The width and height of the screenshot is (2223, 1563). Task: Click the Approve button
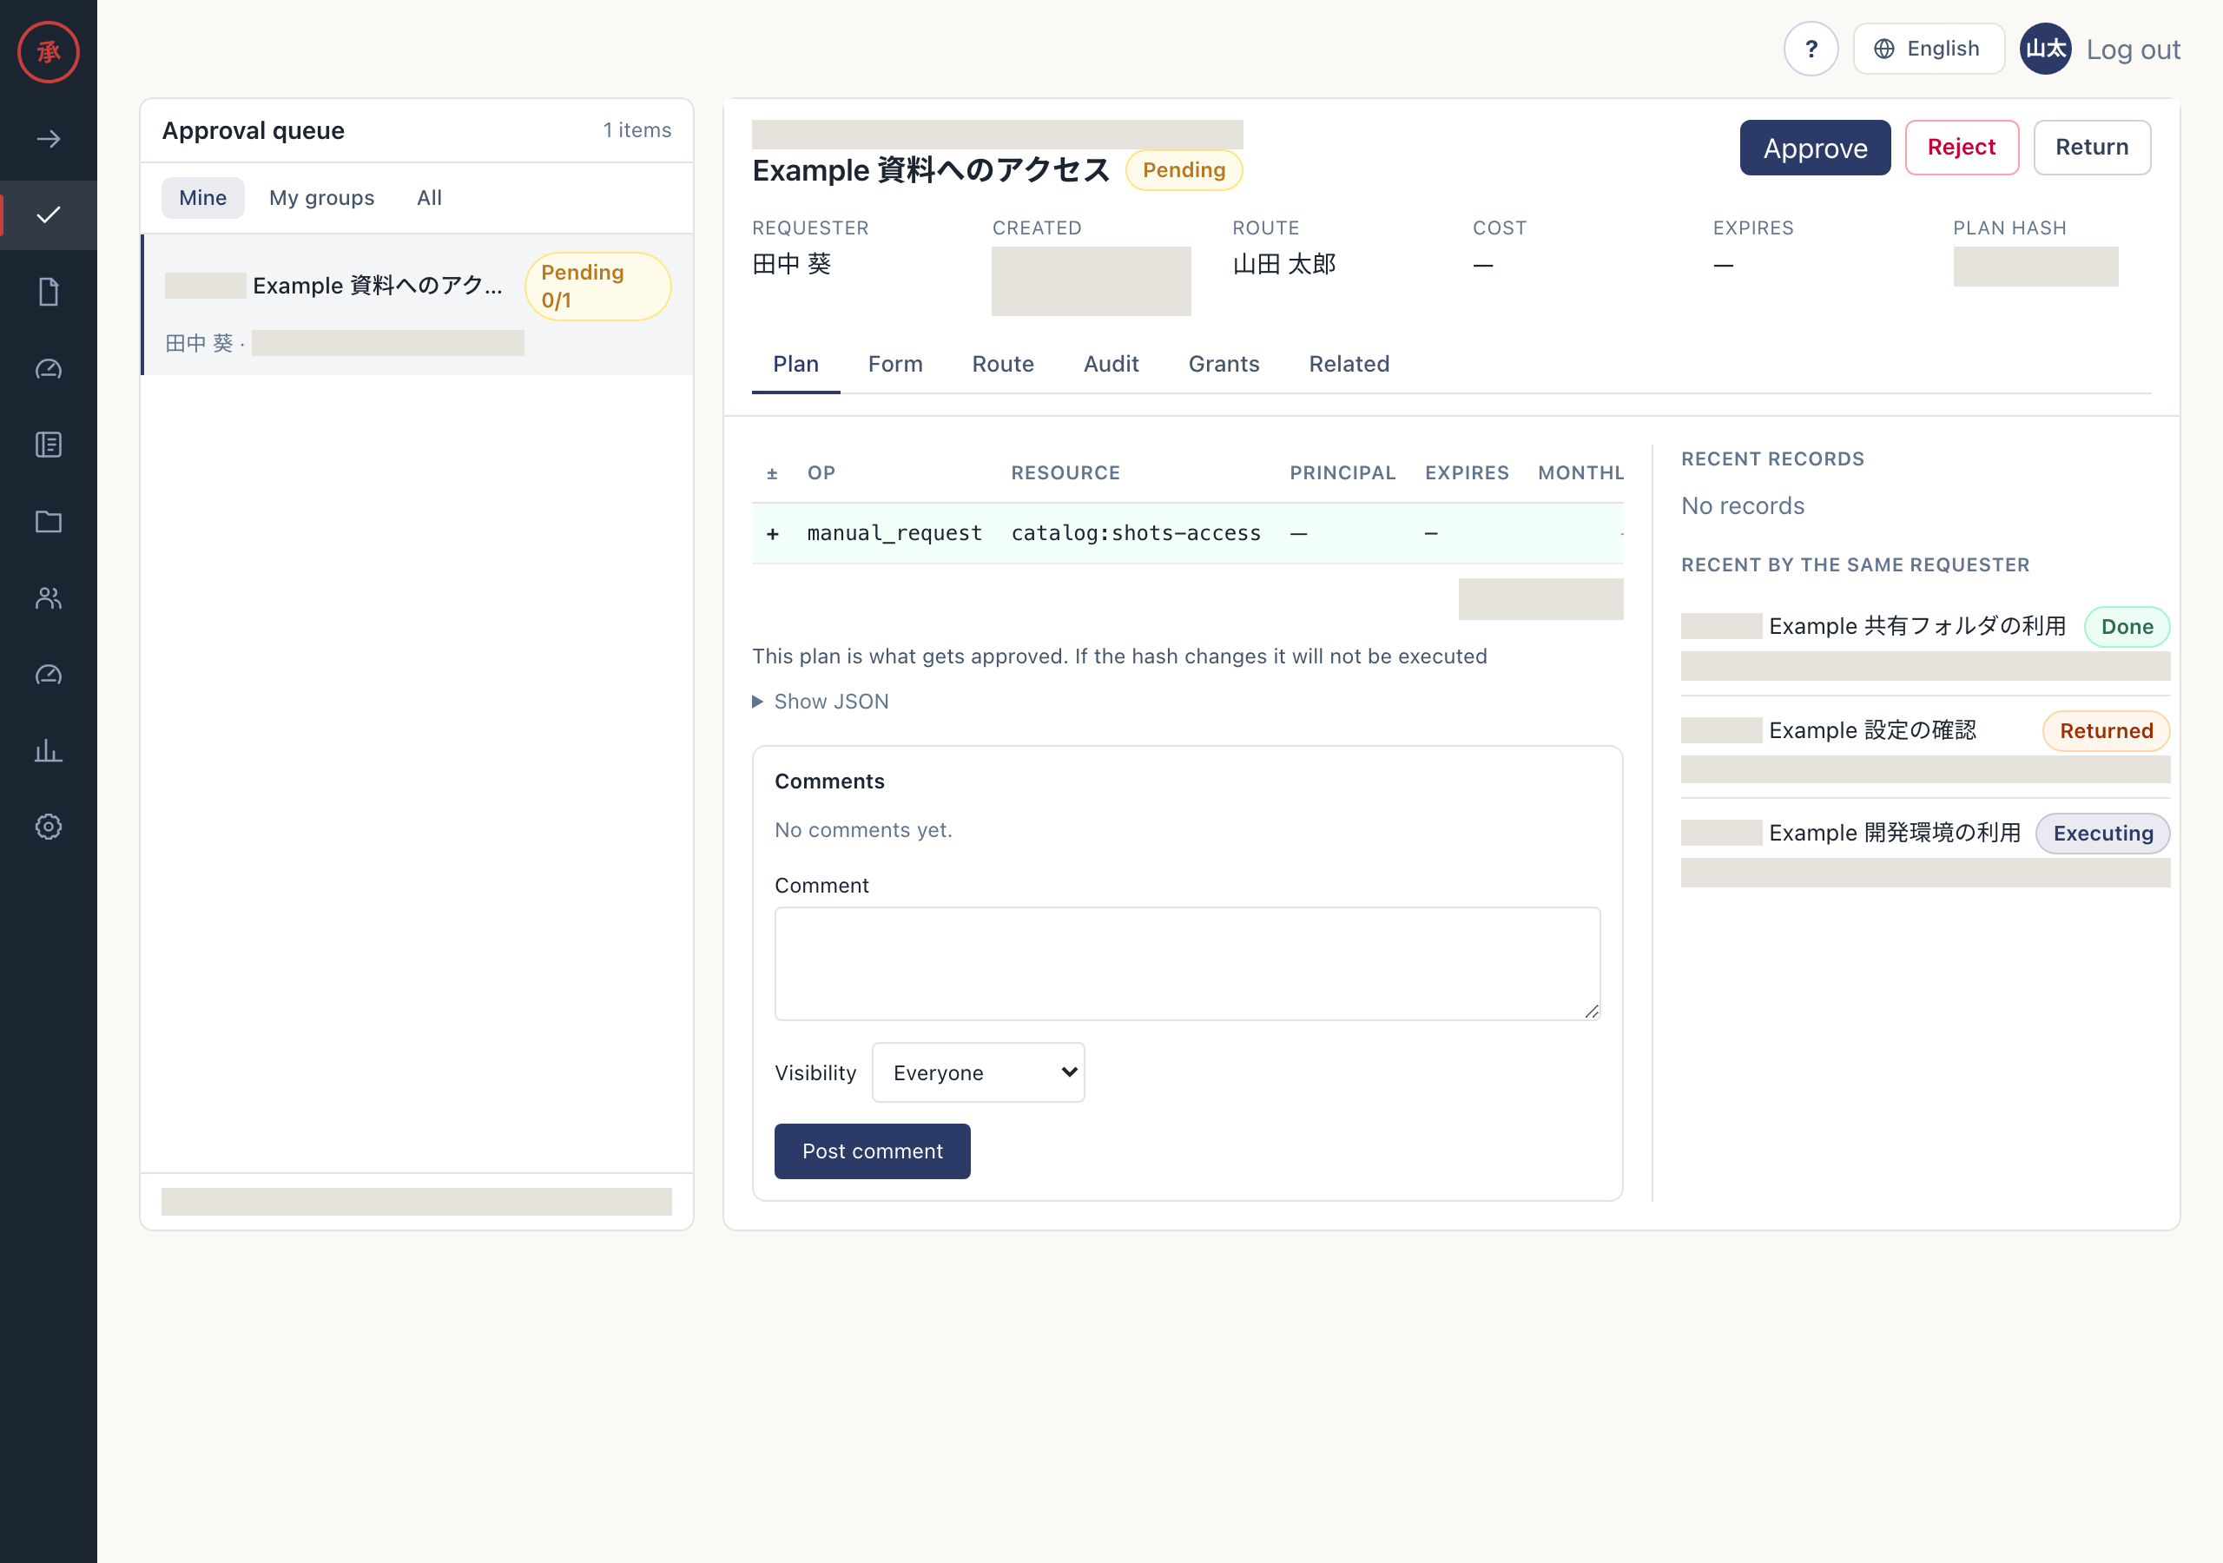(1814, 148)
